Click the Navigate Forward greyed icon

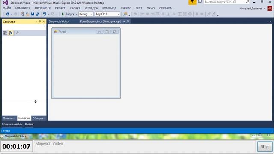click(x=15, y=14)
